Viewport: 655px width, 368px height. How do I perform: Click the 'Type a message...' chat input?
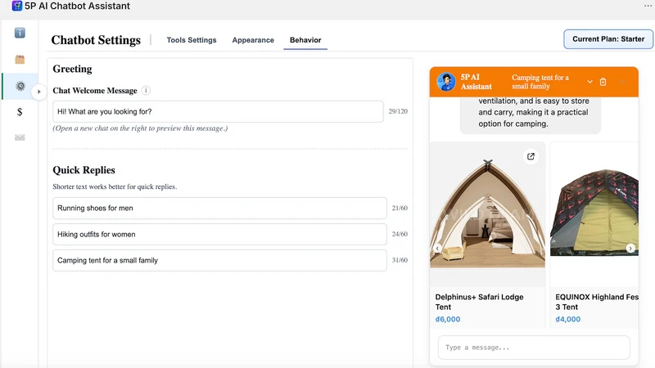pyautogui.click(x=534, y=347)
